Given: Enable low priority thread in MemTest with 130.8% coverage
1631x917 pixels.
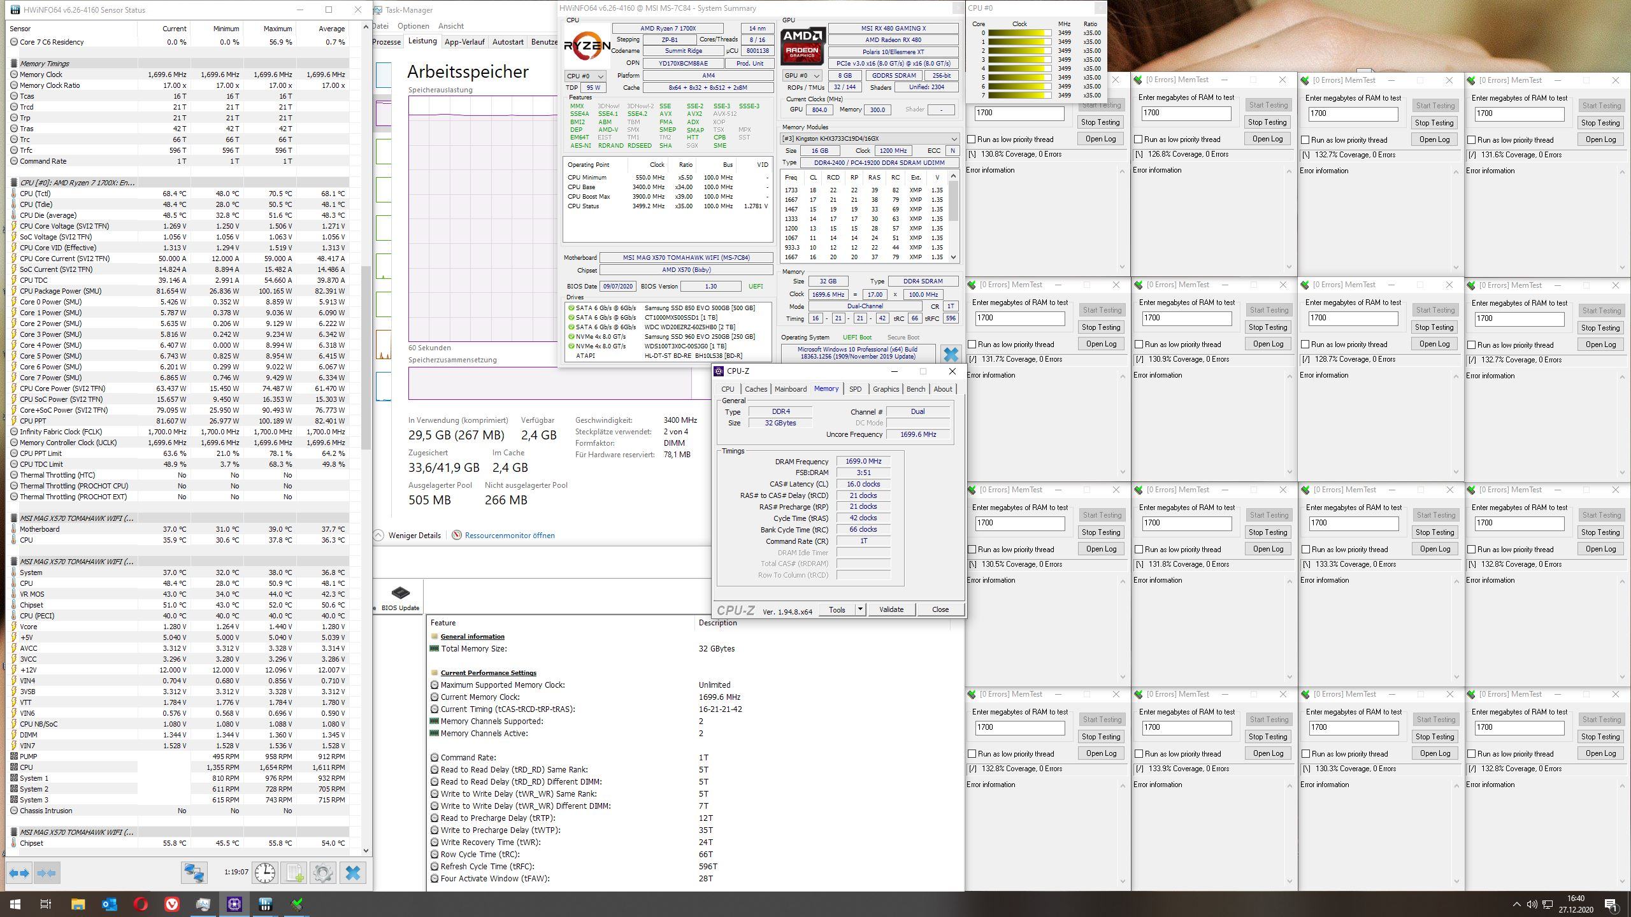Looking at the screenshot, I should 972,139.
